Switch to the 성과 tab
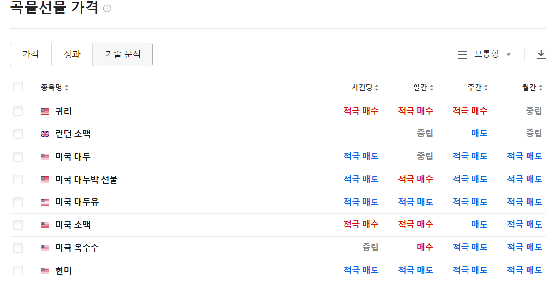Viewport: 558px width, 300px height. point(72,54)
